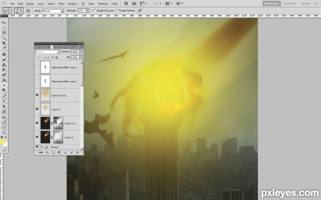Toggle visibility of Layer 11 copy
Image resolution: width=321 pixels, height=200 pixels.
pos(37,123)
